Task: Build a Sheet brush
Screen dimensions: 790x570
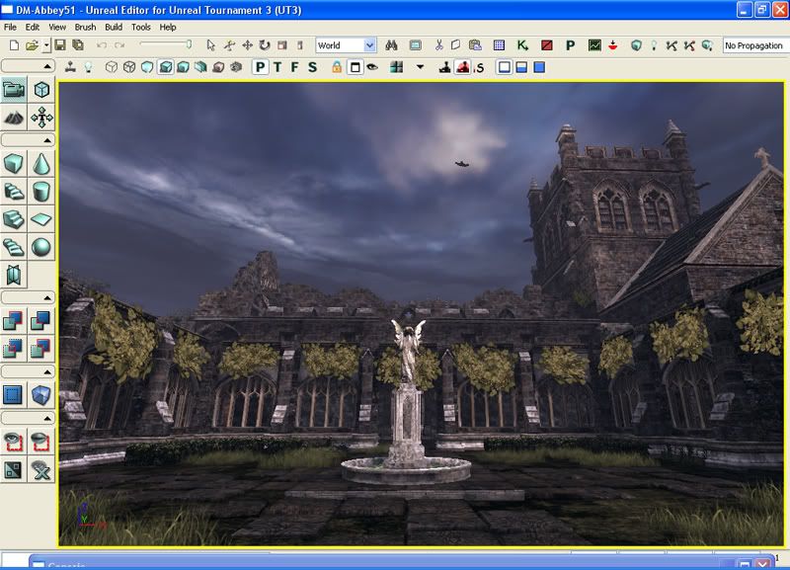Action: point(41,219)
